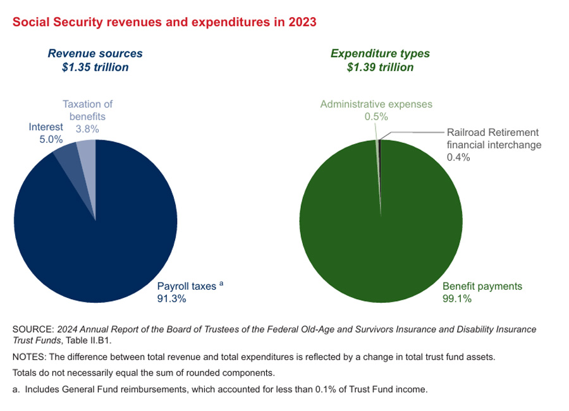Image resolution: width=569 pixels, height=411 pixels.
Task: Click the Expenditure types heading
Action: coord(380,53)
